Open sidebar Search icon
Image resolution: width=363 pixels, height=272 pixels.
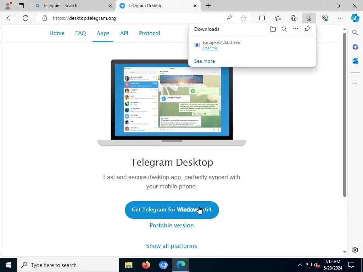pyautogui.click(x=355, y=32)
